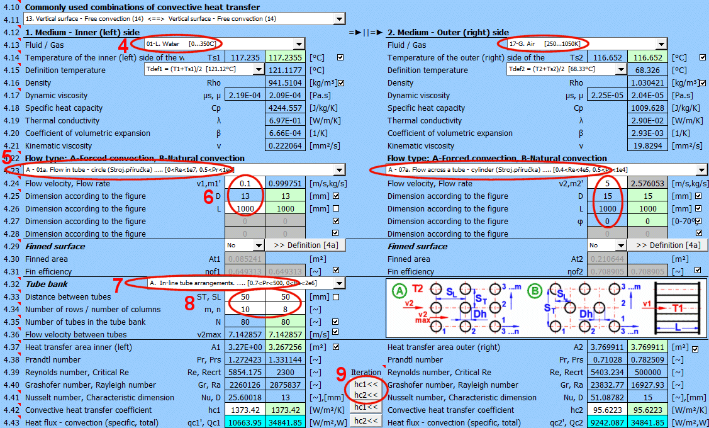
Task: Click the inner flow velocity v1 input cell
Action: [x=246, y=183]
